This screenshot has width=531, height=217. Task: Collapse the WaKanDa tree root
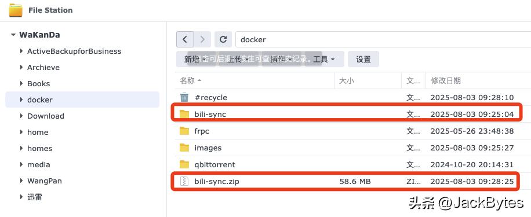pyautogui.click(x=13, y=35)
